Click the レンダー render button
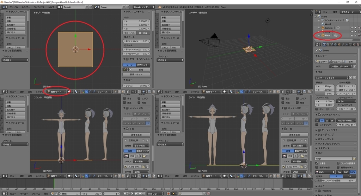361x196 pixels. (x=322, y=61)
